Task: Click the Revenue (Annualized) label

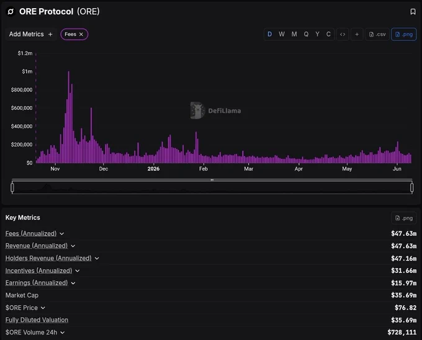Action: [37, 246]
